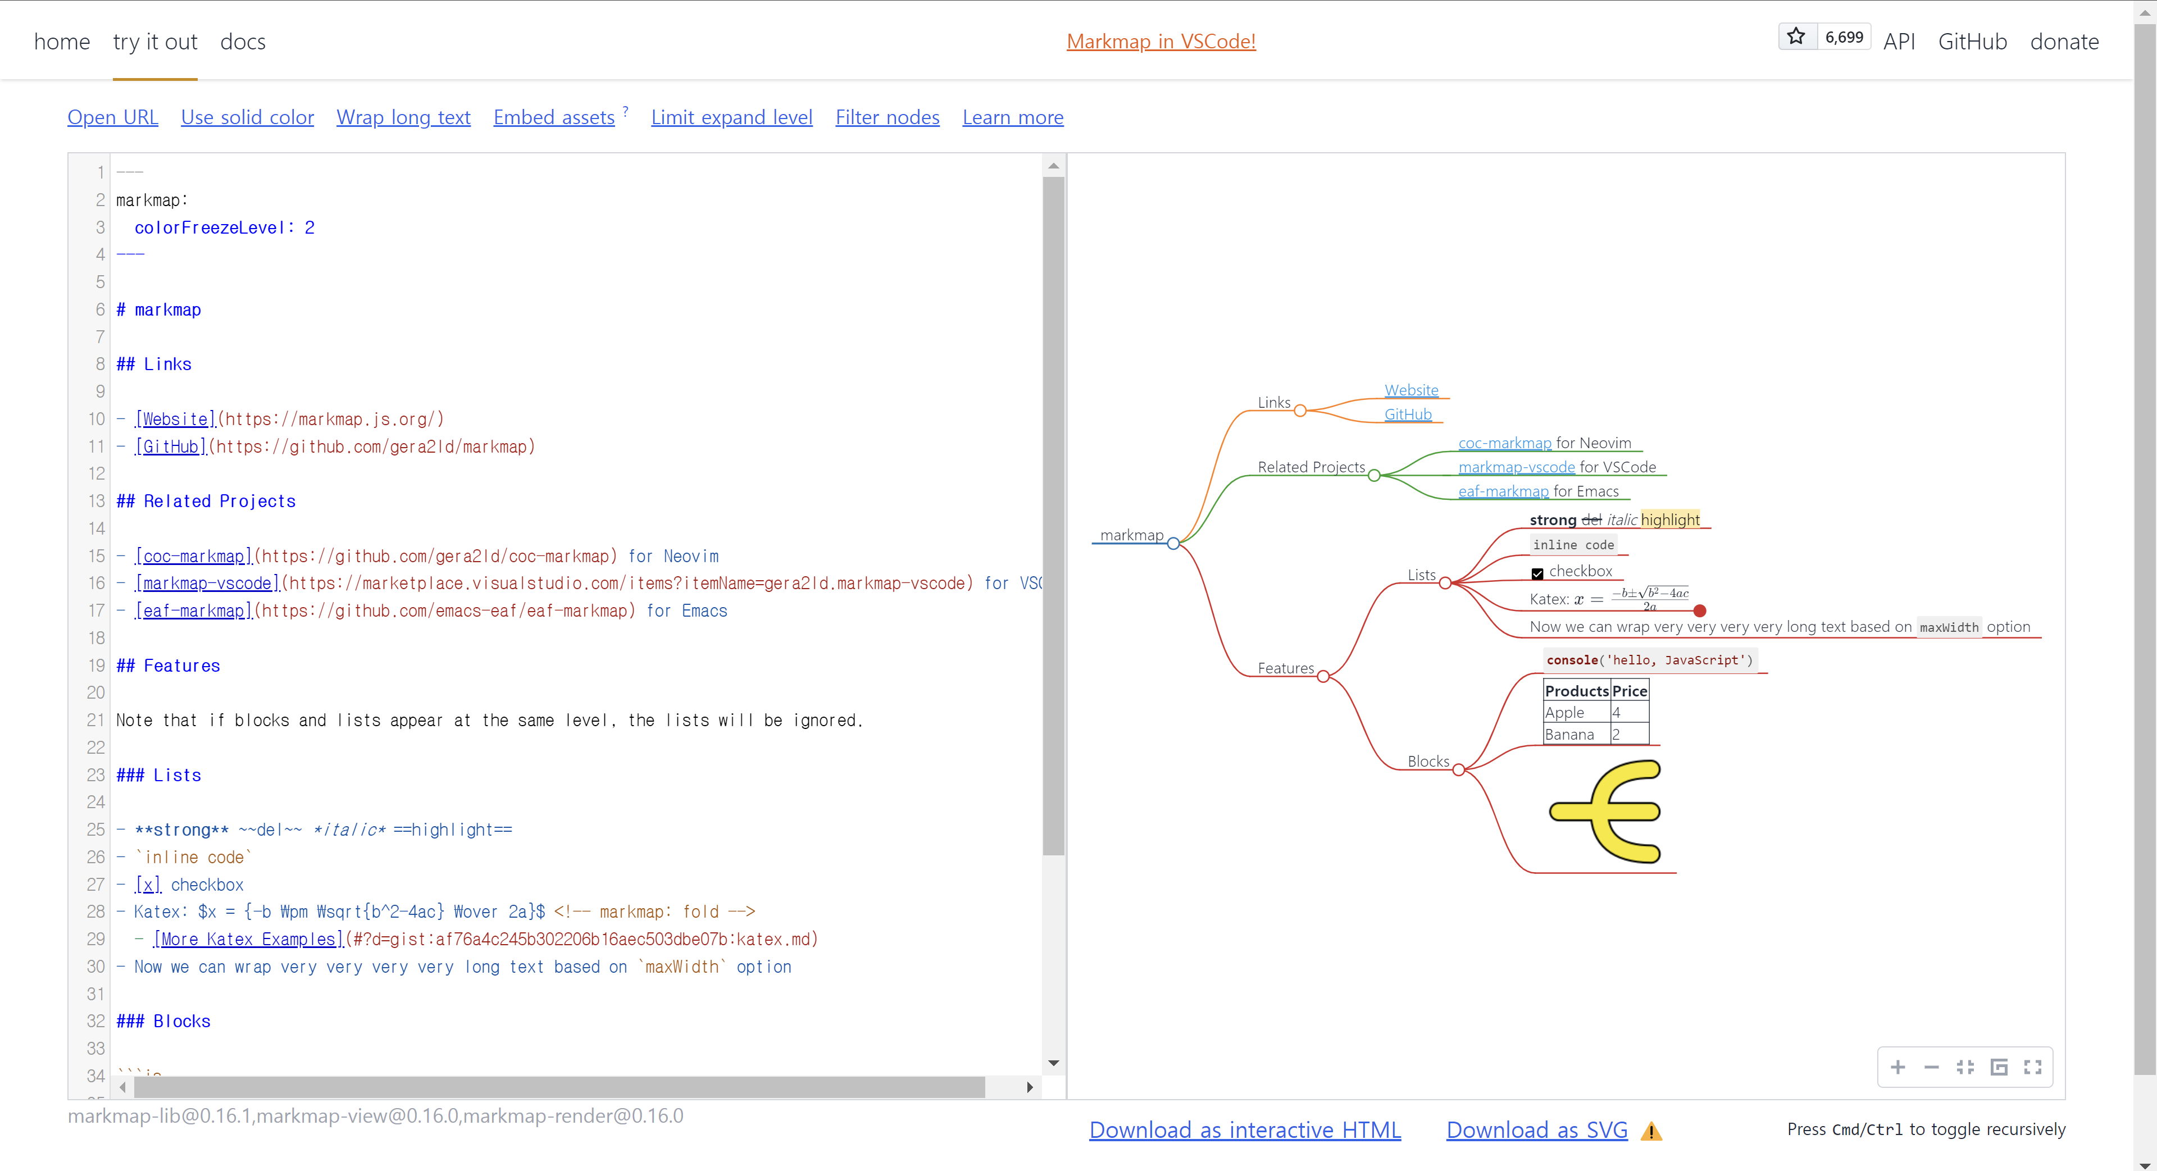The image size is (2157, 1171).
Task: Download the mindmap as SVG
Action: click(x=1536, y=1130)
